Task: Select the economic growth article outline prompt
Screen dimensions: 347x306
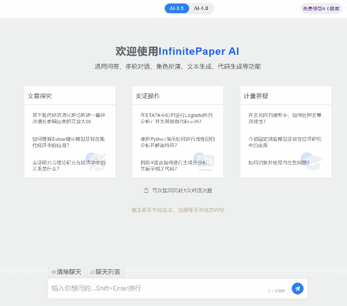Action: 69,118
